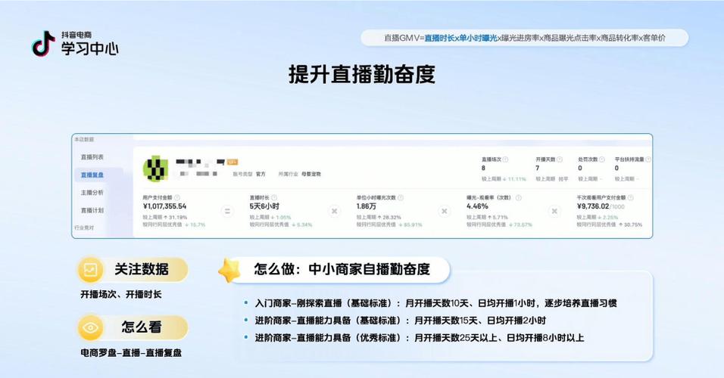Open 主播分析 in the sidebar

point(92,193)
